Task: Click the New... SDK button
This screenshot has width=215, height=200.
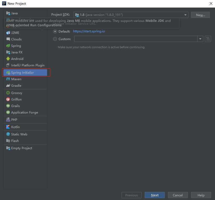Action: [x=200, y=15]
